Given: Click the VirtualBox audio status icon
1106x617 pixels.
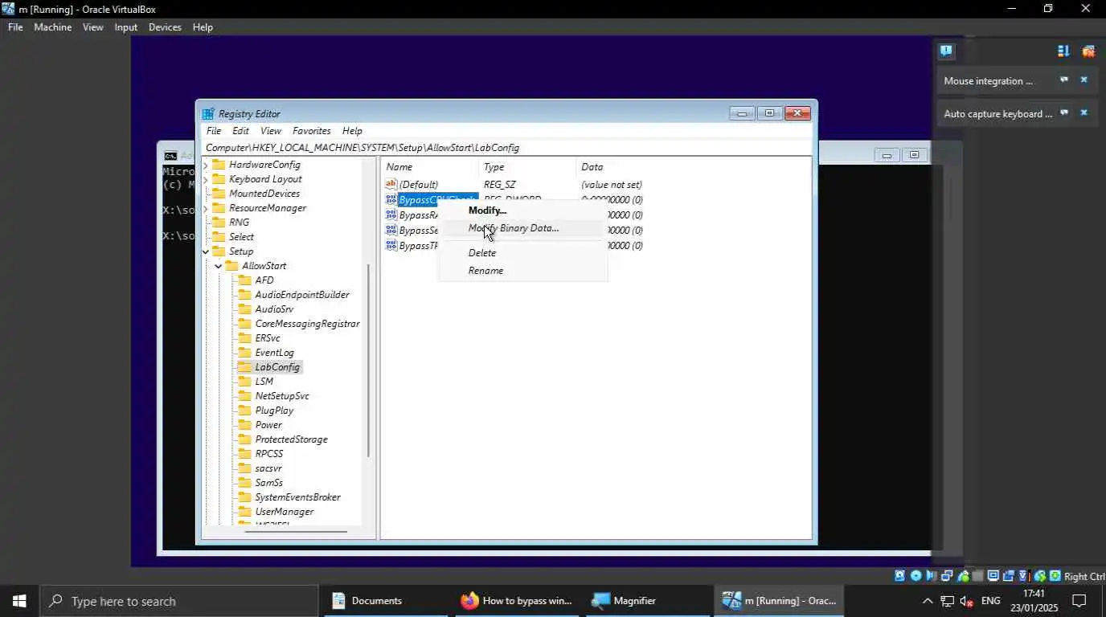Looking at the screenshot, I should (931, 576).
